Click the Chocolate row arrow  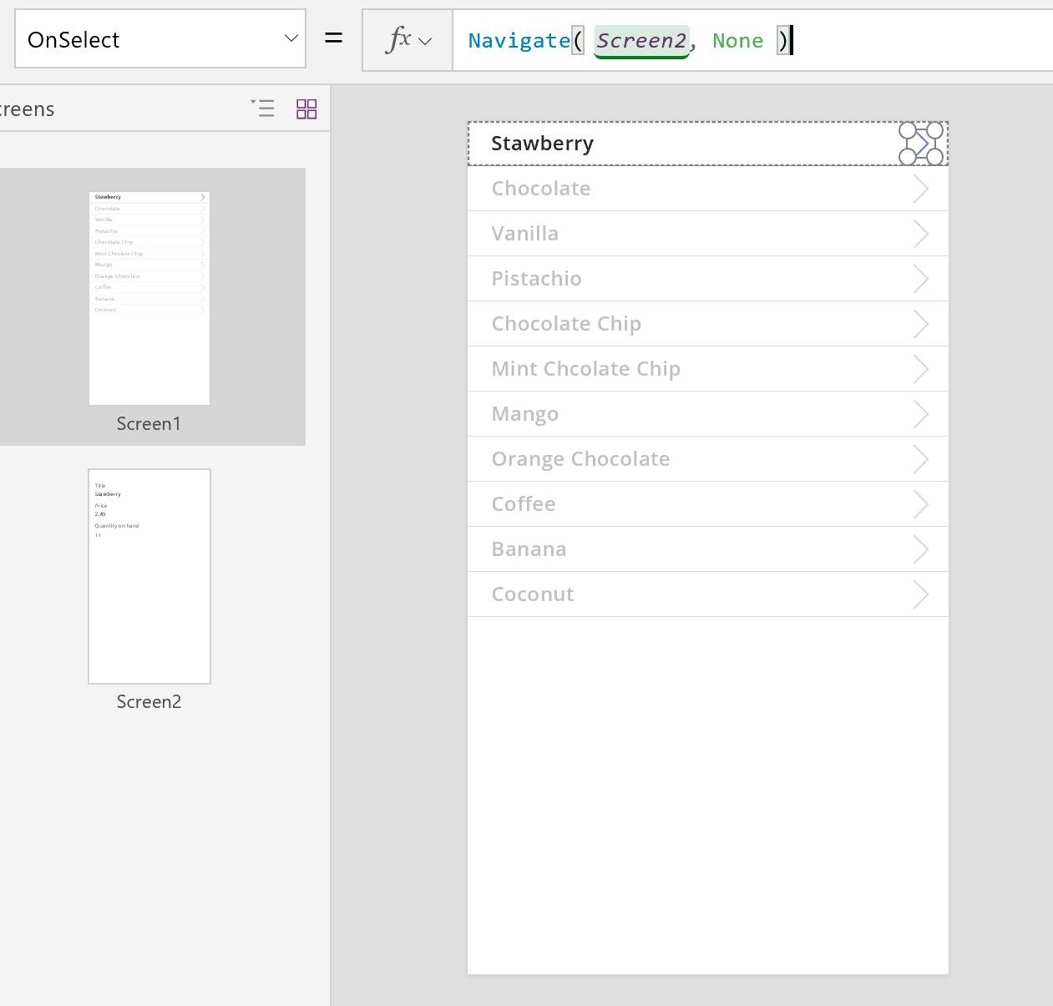point(921,189)
